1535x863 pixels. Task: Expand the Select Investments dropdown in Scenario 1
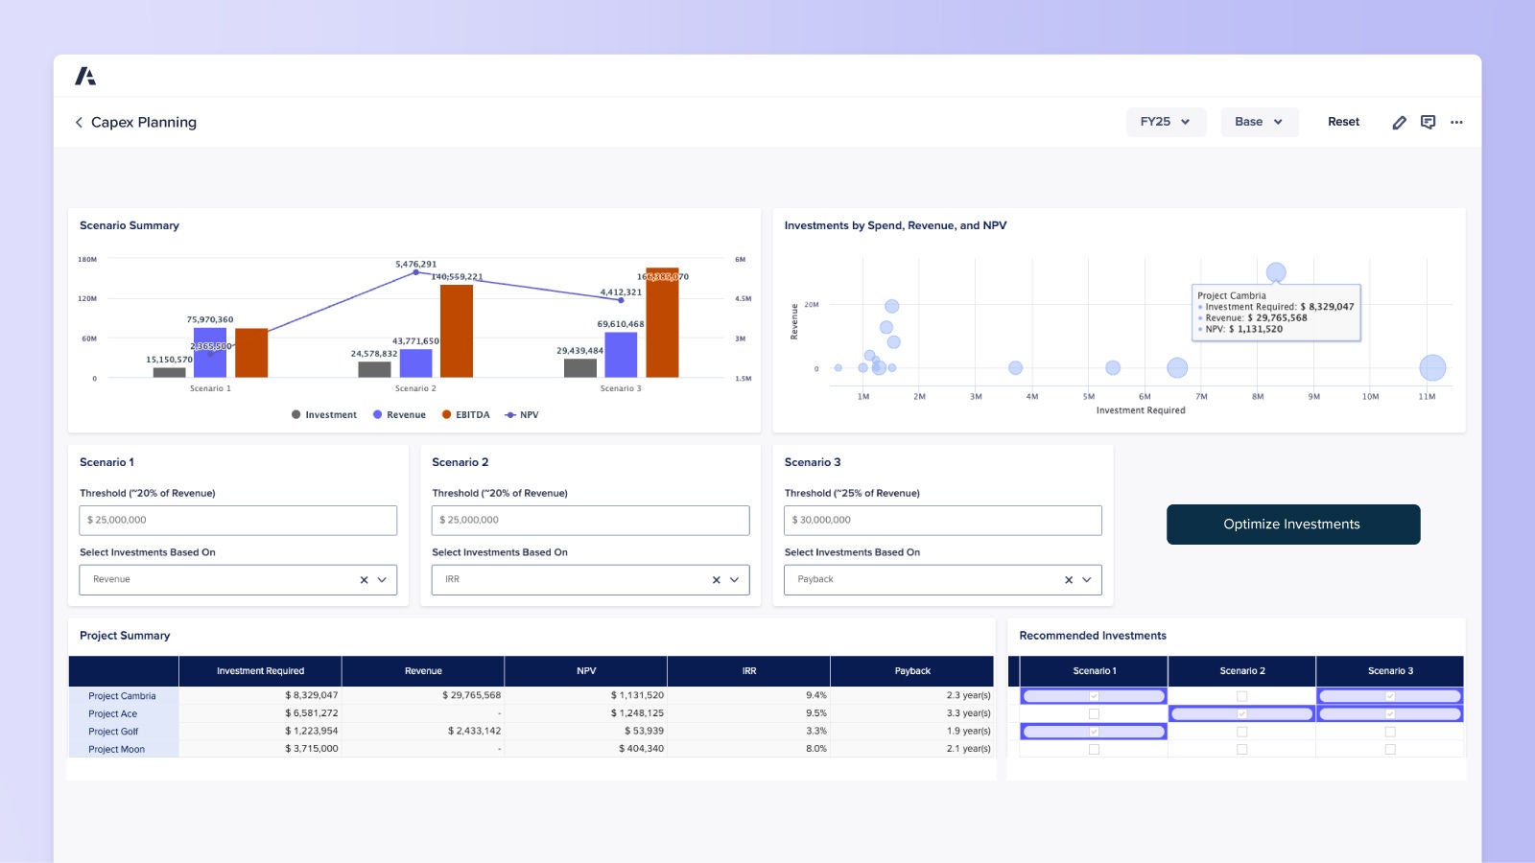[382, 579]
